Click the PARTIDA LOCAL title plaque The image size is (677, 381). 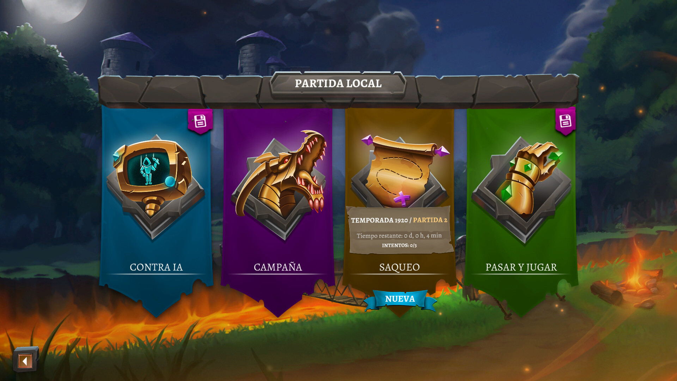point(338,84)
